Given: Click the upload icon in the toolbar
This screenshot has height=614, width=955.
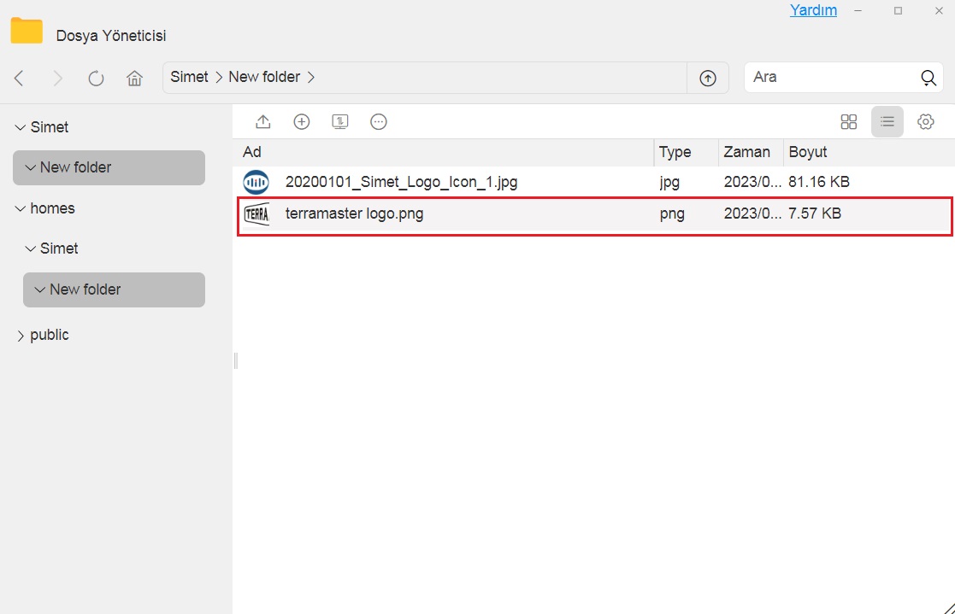Looking at the screenshot, I should tap(263, 122).
